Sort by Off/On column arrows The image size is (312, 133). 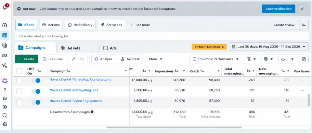[39, 71]
